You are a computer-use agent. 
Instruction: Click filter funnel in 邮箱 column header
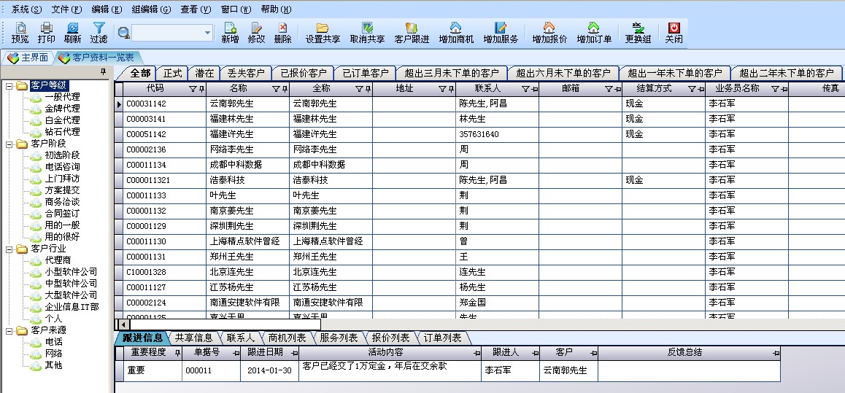coord(609,89)
